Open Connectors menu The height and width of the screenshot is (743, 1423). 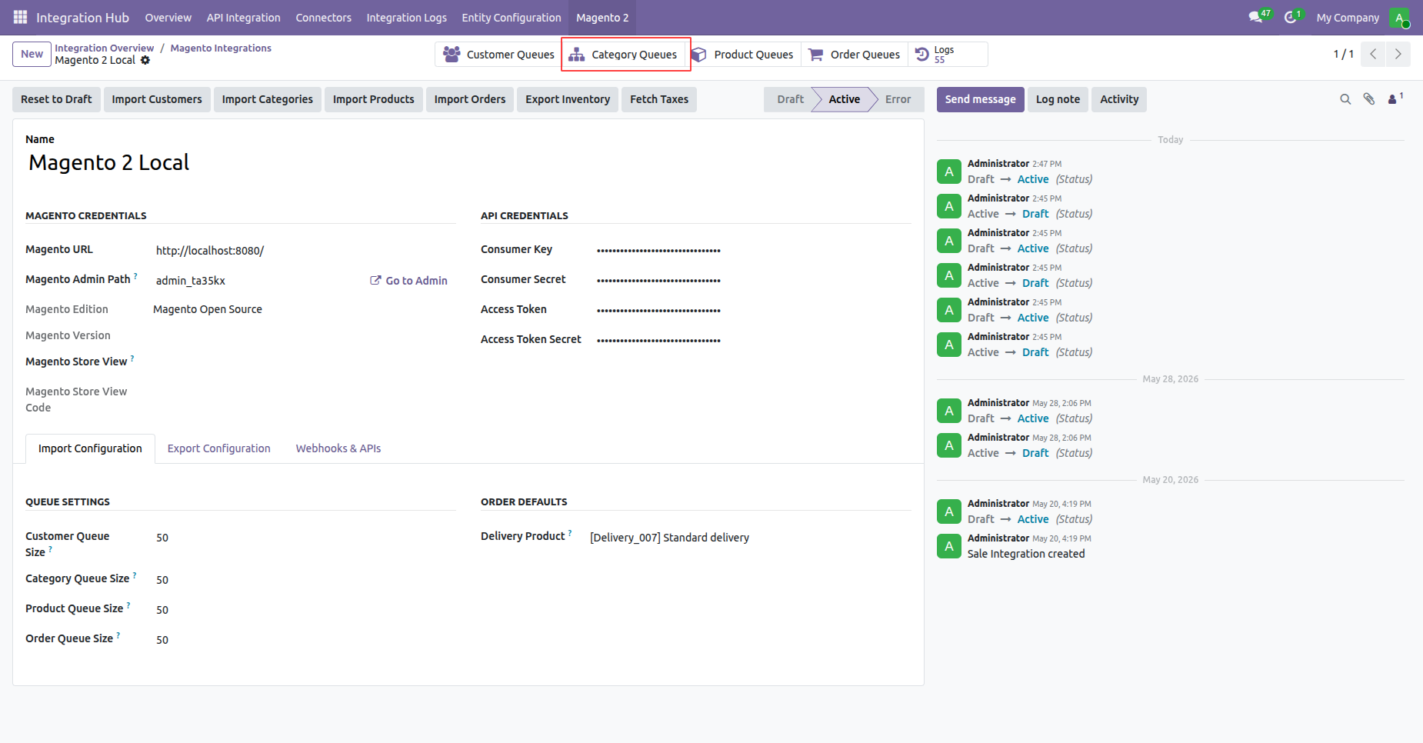[x=323, y=18]
